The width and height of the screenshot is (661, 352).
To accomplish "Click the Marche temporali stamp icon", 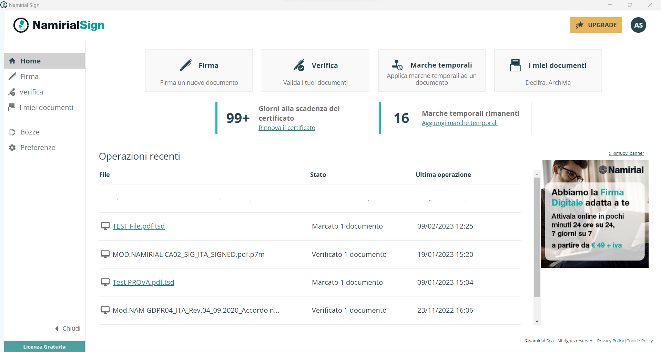I will [396, 65].
